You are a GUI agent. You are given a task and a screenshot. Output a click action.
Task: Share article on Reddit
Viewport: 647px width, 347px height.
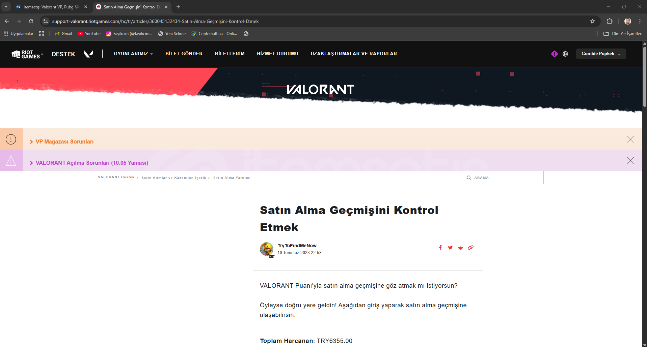pyautogui.click(x=460, y=248)
